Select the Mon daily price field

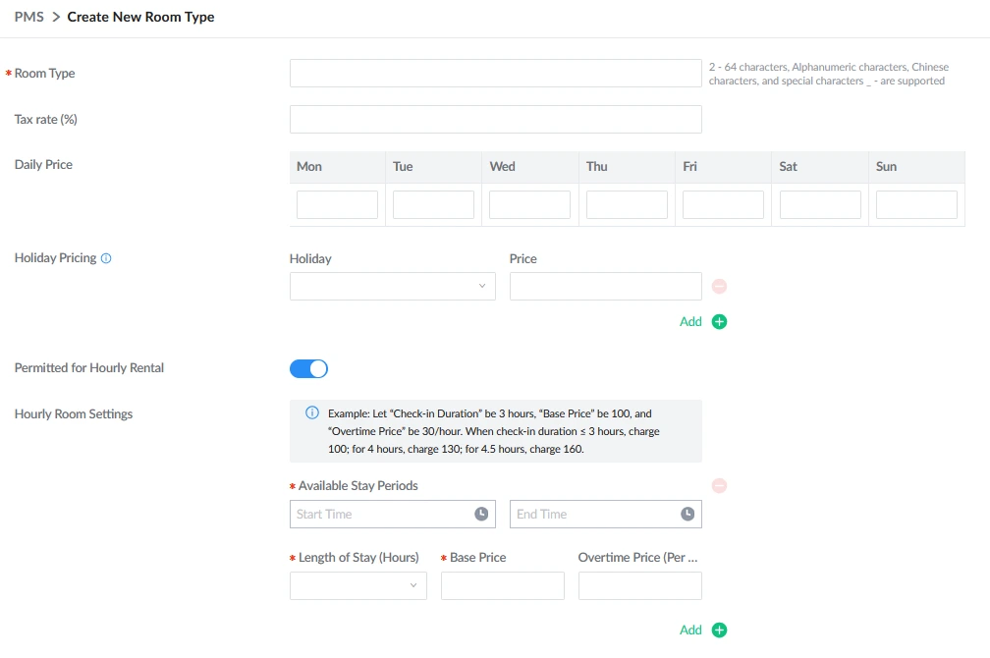(x=337, y=205)
